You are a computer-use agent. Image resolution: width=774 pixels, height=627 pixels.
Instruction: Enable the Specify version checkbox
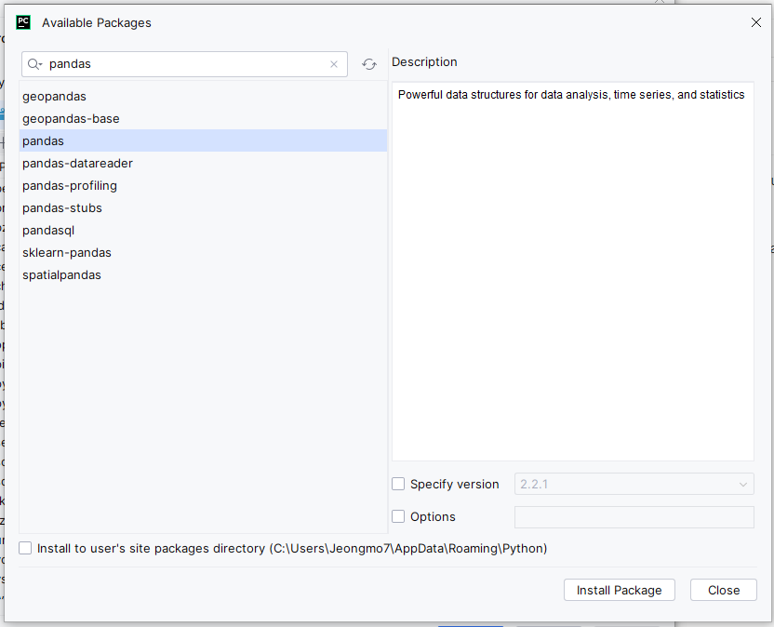(x=398, y=484)
